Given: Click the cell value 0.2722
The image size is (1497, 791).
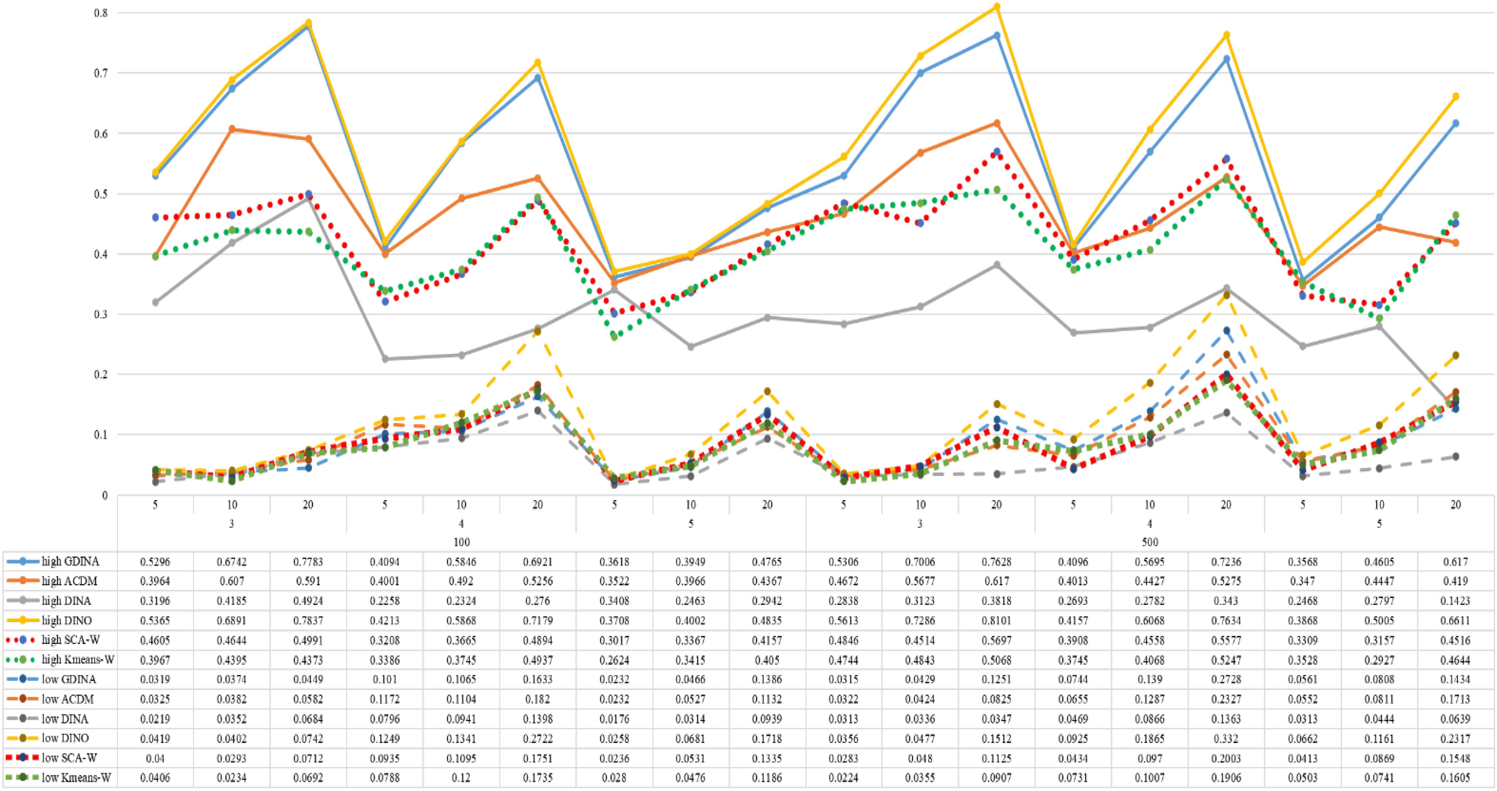Looking at the screenshot, I should click(x=538, y=739).
